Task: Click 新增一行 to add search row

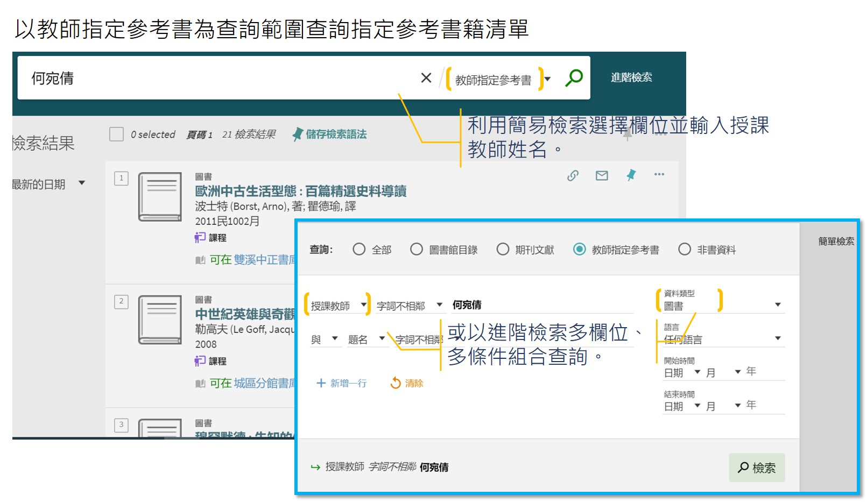Action: [341, 383]
